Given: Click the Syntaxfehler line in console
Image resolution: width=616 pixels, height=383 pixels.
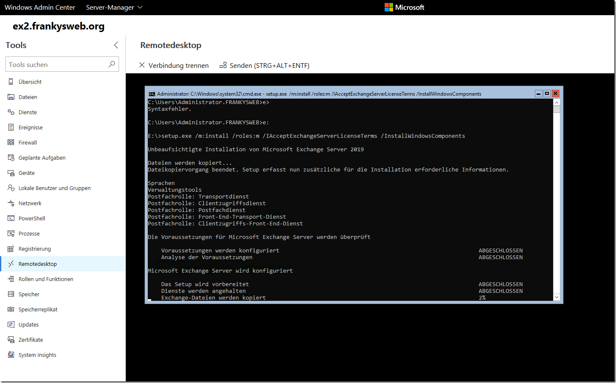Looking at the screenshot, I should [x=169, y=109].
